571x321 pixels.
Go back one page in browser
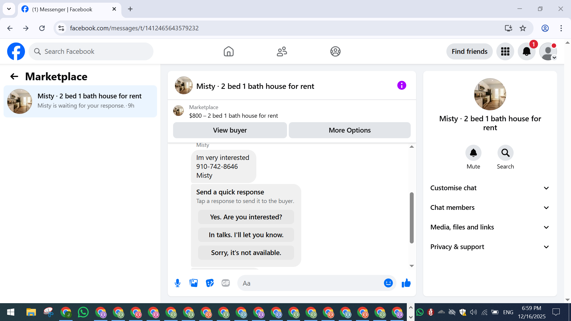click(x=10, y=28)
